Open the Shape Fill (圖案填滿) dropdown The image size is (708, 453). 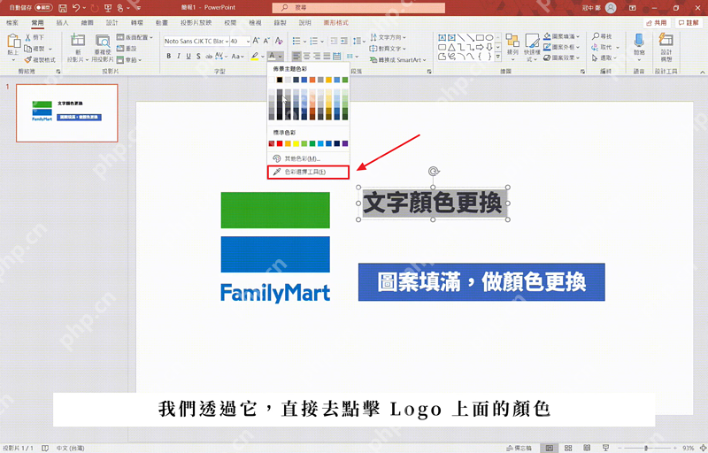click(x=561, y=36)
